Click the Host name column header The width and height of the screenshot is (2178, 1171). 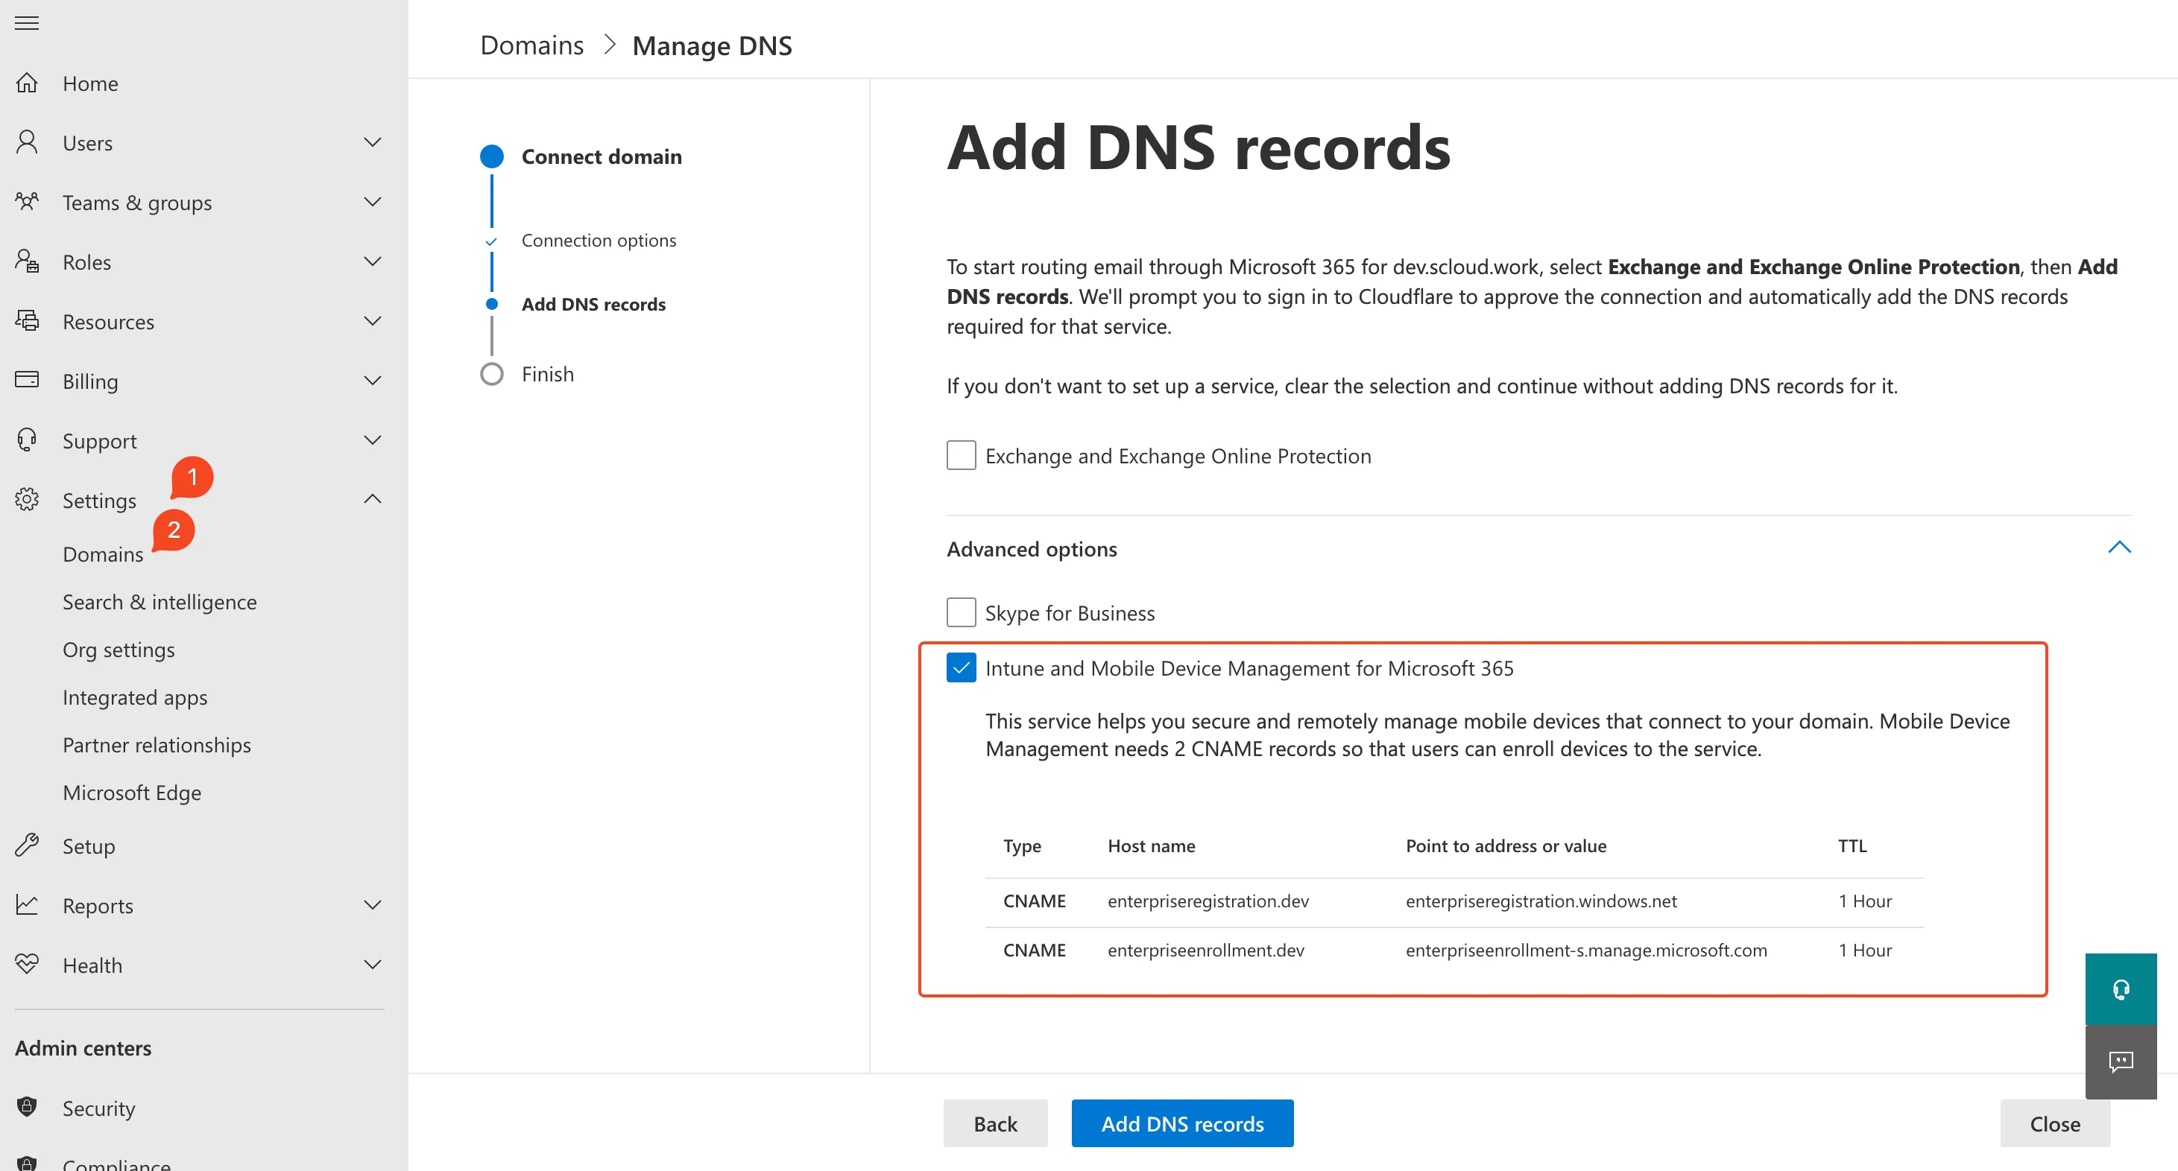1152,845
